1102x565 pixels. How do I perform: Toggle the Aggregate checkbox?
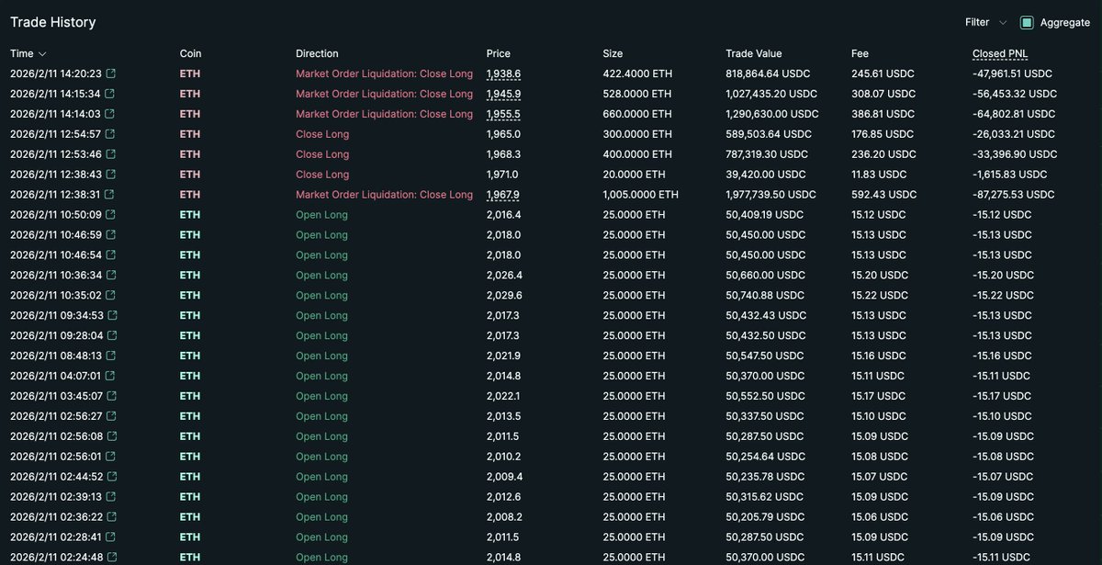pos(1027,22)
